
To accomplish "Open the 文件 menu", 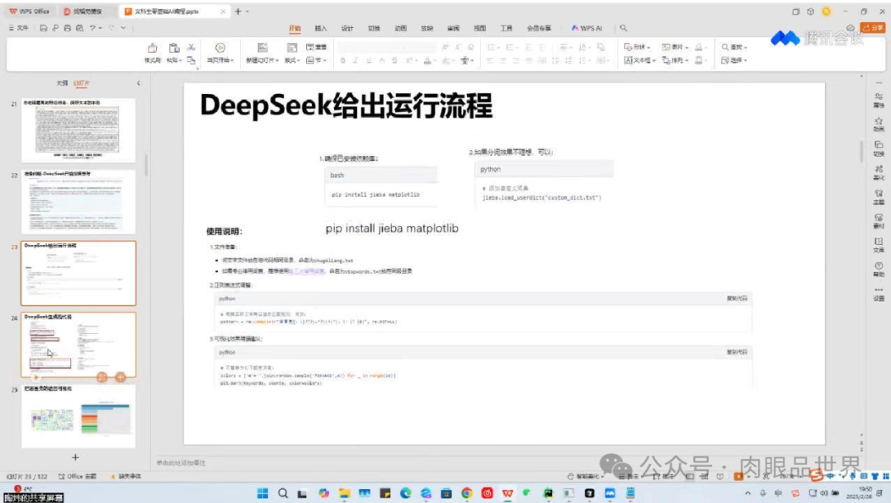I will click(x=19, y=28).
